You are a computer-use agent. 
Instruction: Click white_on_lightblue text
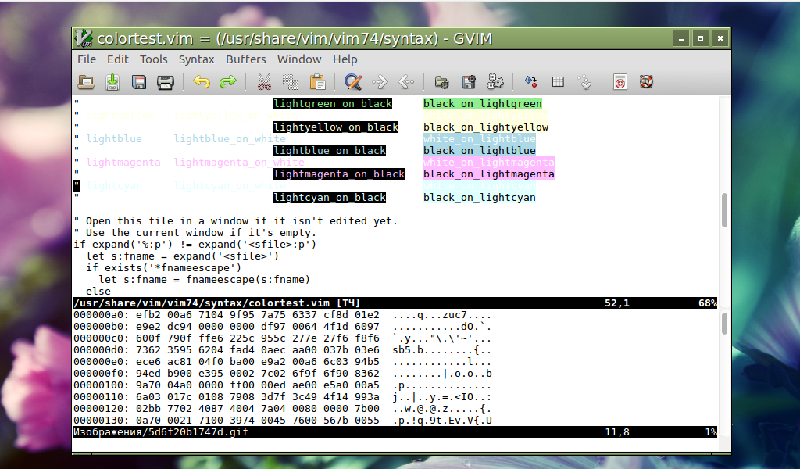click(480, 139)
